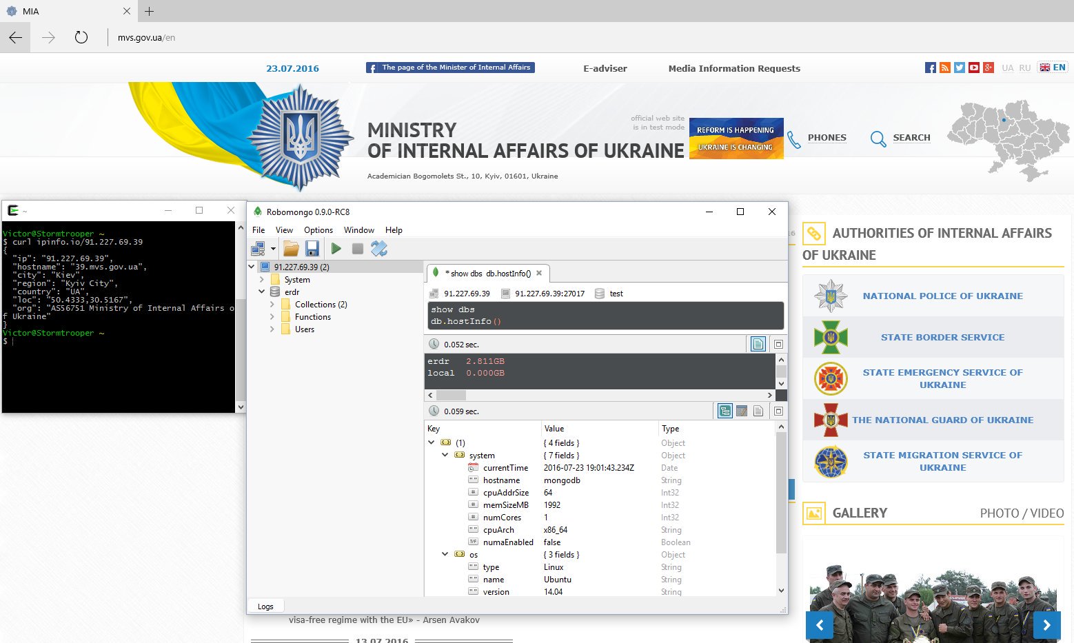Expand the System folder in tree

pos(262,280)
